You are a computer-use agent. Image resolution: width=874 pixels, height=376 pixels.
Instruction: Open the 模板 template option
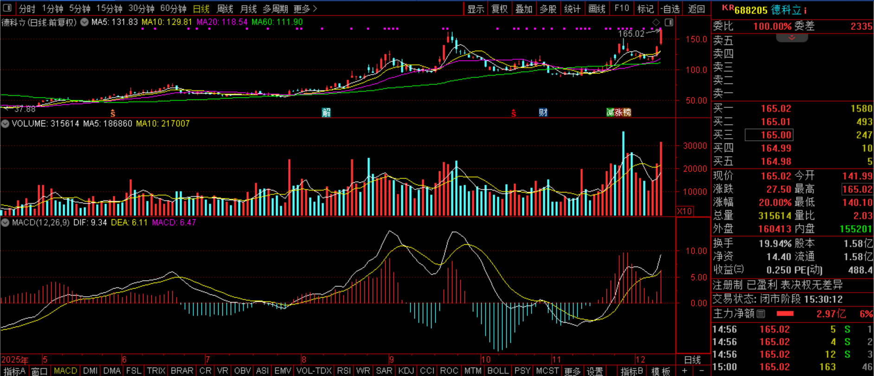pyautogui.click(x=661, y=371)
